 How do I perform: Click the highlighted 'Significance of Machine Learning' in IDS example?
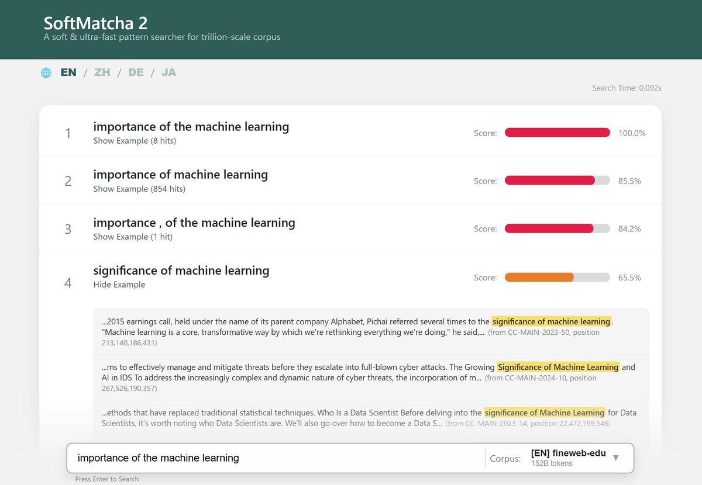(x=558, y=367)
